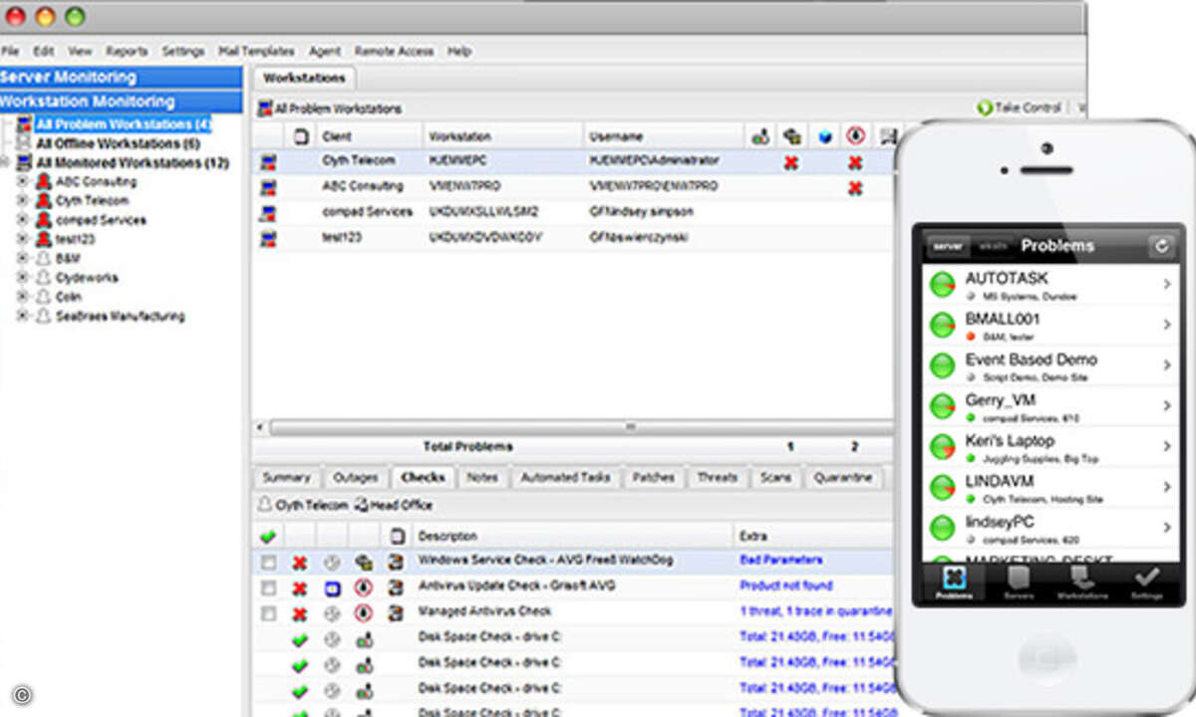Open the Server Monitoring panel header

coord(121,78)
